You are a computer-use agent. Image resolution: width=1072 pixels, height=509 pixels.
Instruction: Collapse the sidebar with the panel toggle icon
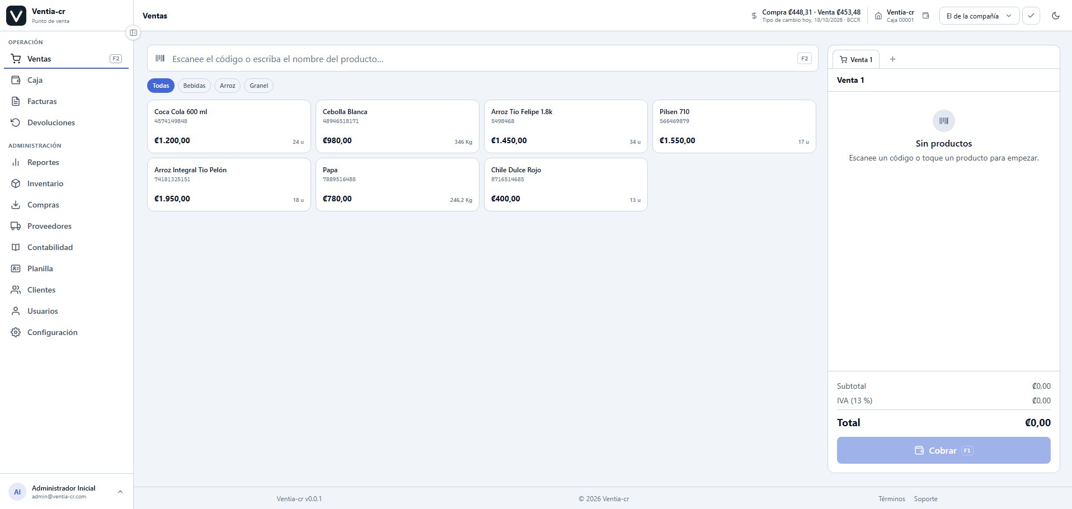pos(133,32)
